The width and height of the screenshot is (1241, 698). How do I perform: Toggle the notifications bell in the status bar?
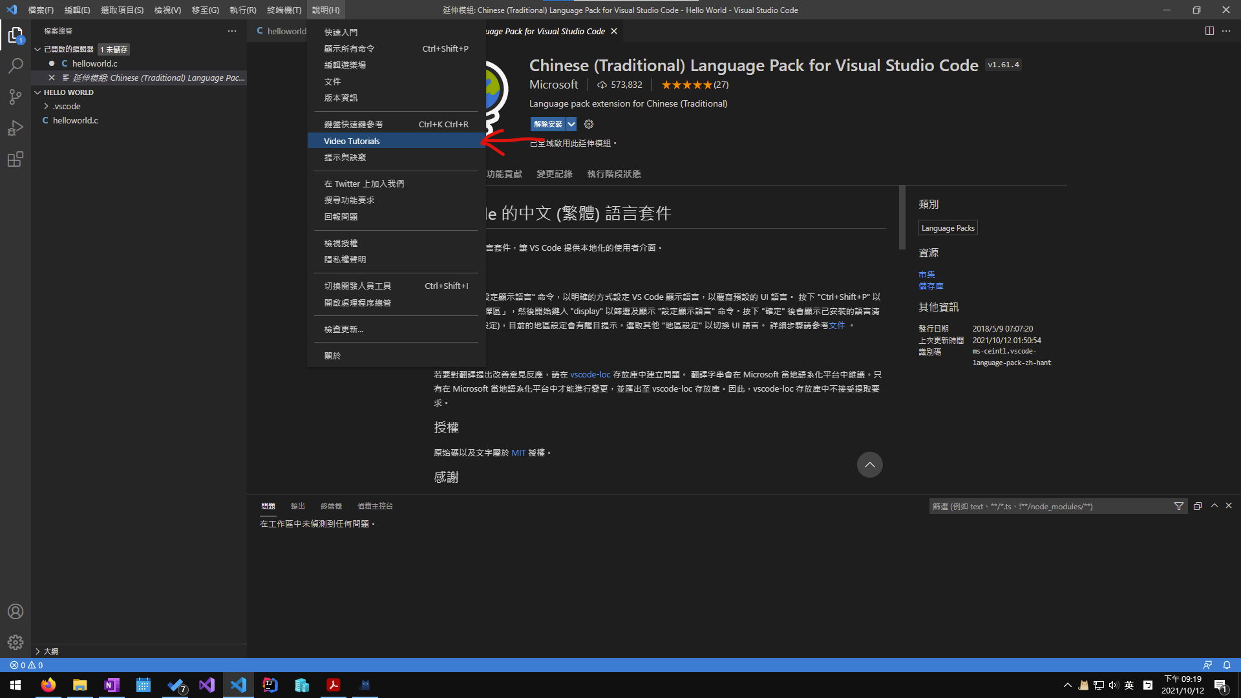[x=1227, y=665]
